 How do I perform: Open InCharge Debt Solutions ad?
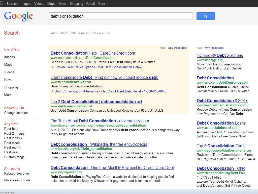pos(219,56)
